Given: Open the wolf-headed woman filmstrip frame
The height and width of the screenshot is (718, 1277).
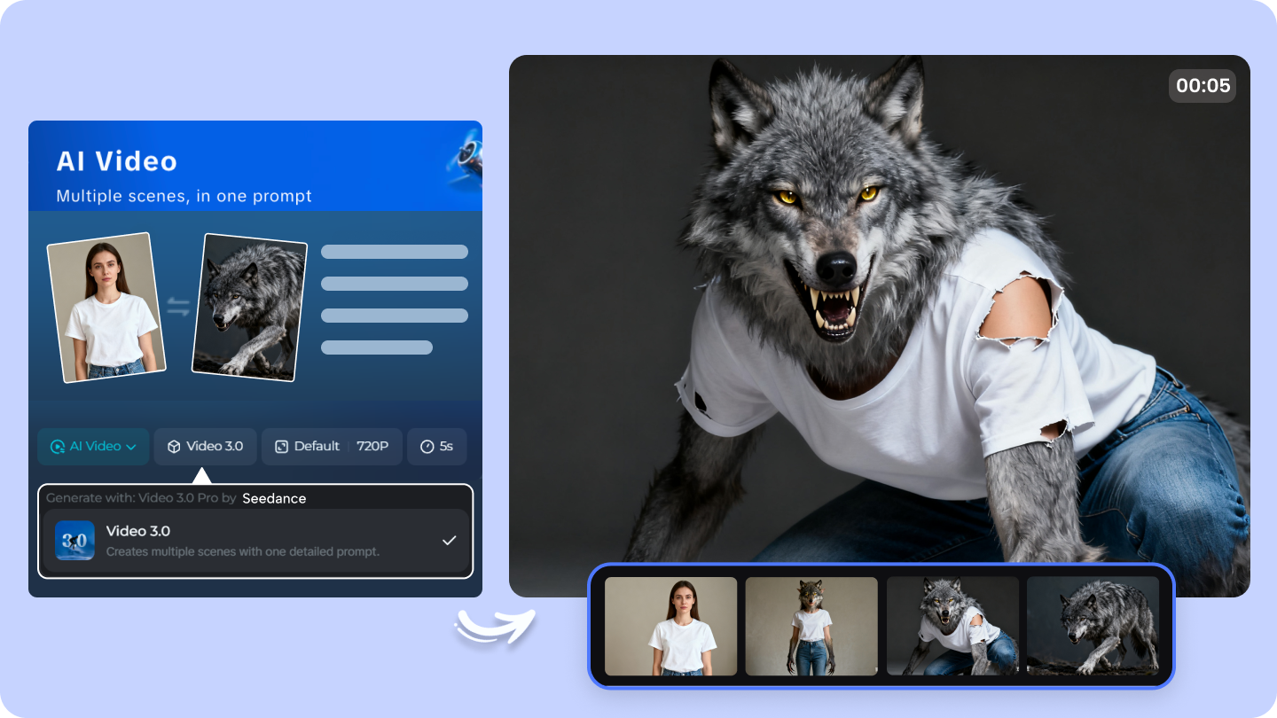Looking at the screenshot, I should pos(811,627).
